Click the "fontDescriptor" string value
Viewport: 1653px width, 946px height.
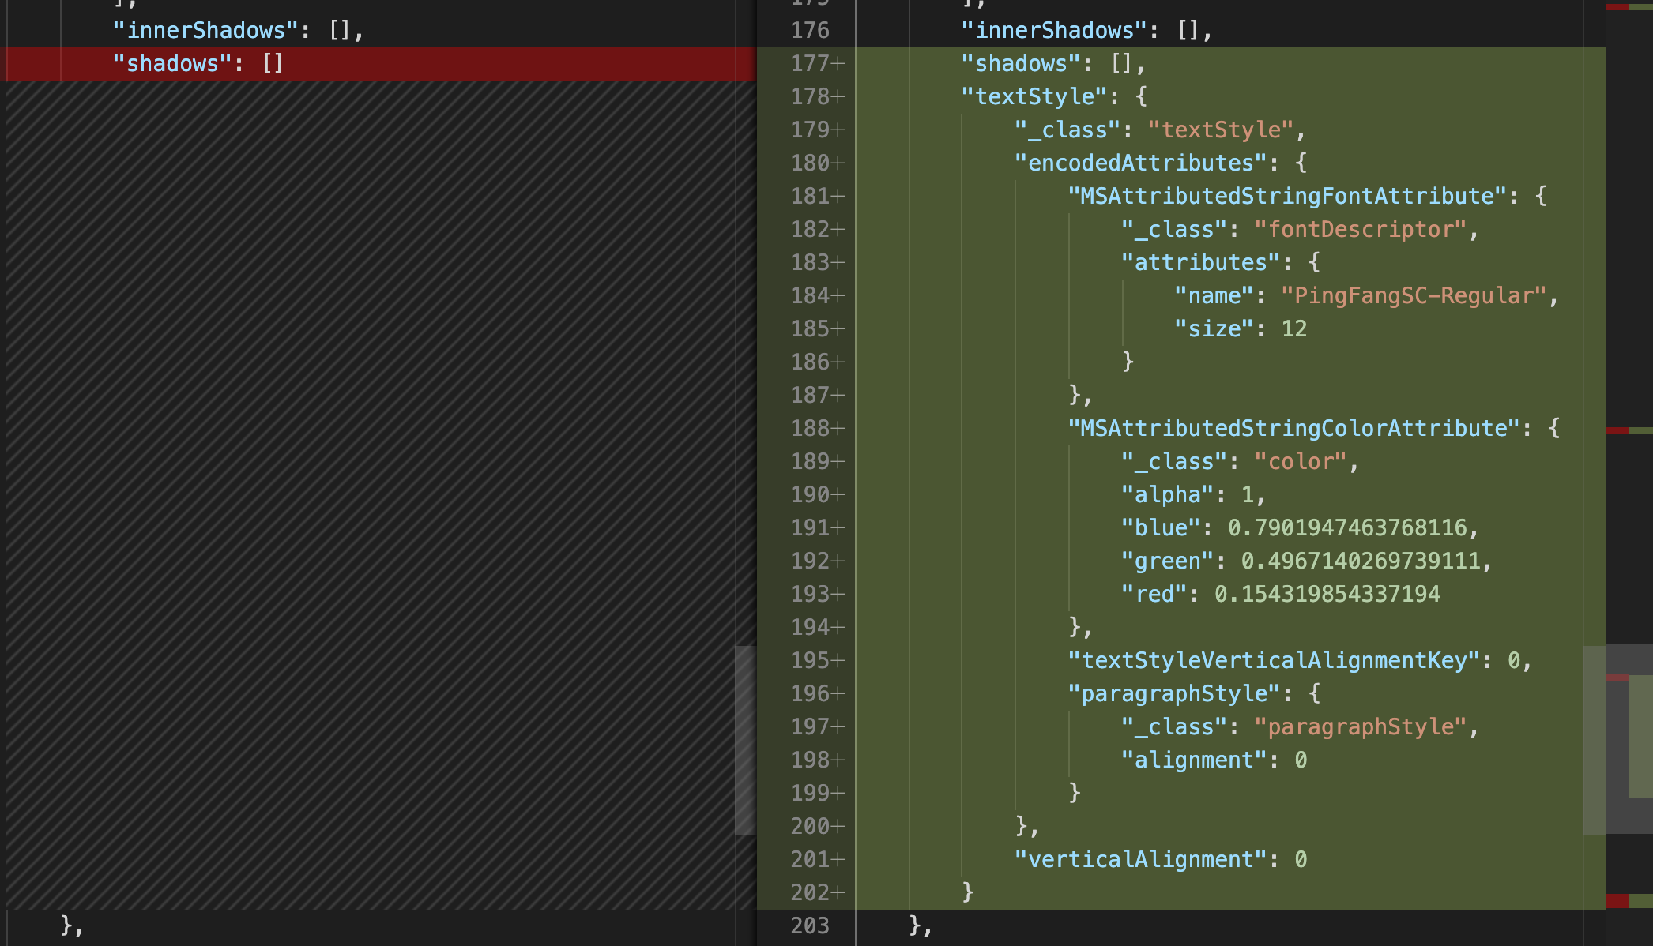[1360, 229]
